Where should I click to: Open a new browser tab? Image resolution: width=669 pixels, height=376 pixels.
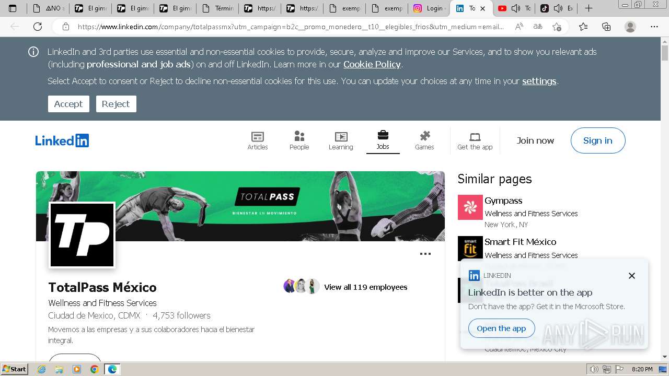pyautogui.click(x=589, y=8)
